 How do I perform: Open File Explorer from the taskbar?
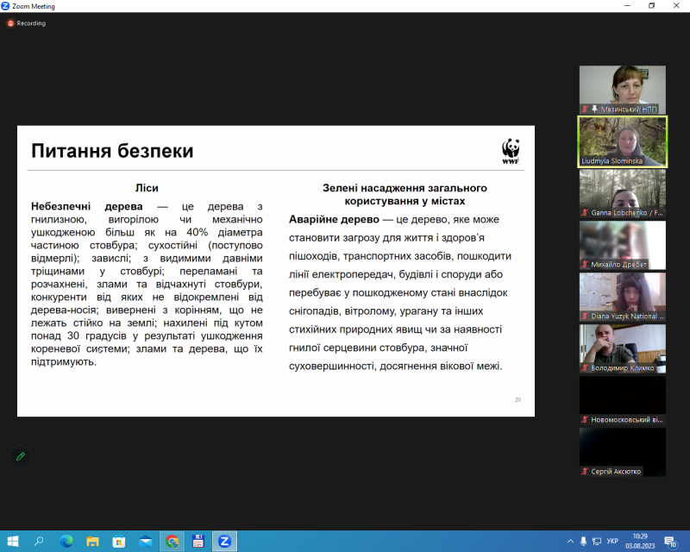pos(93,541)
